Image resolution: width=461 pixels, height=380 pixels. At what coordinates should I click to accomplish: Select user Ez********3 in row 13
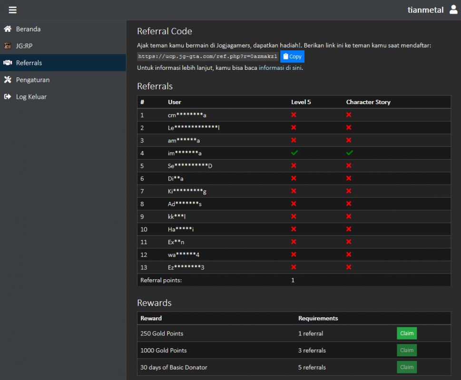pyautogui.click(x=186, y=267)
